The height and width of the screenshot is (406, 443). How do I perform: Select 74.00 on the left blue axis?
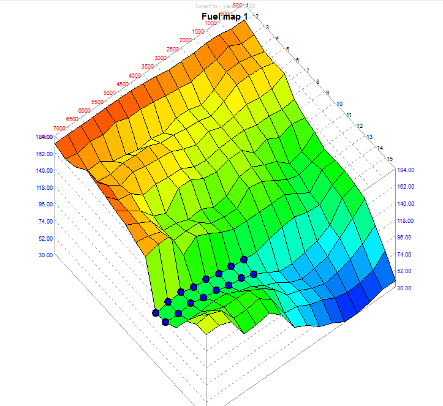coord(46,221)
